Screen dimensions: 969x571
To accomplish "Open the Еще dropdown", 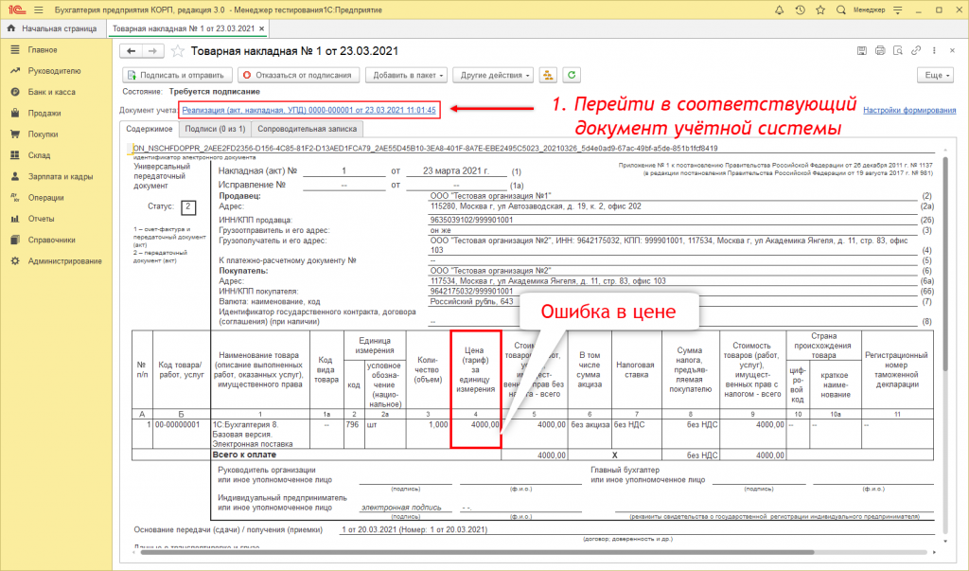I will point(936,75).
